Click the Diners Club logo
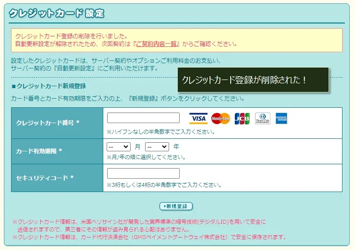This screenshot has height=250, width=355. click(263, 118)
